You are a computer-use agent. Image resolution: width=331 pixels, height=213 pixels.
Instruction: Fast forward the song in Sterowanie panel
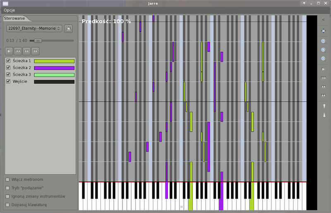[35, 51]
